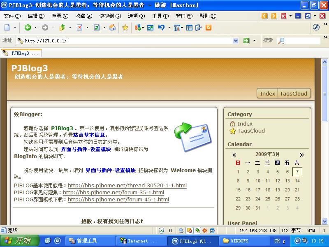This screenshot has height=247, width=329.
Task: Switch to next tab with orange right arrow
Action: click(274, 16)
